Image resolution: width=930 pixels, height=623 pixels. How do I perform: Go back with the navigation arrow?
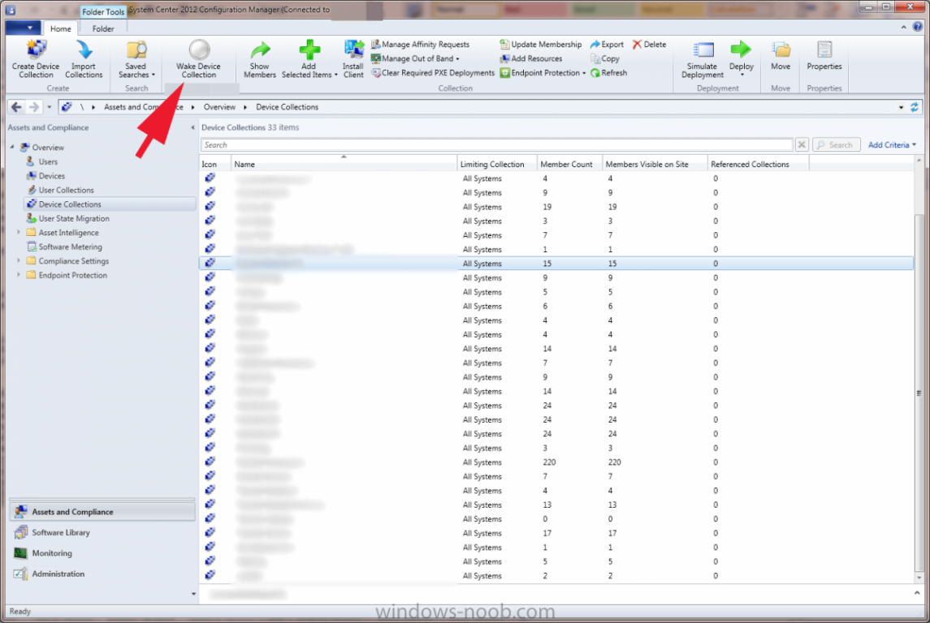click(16, 107)
